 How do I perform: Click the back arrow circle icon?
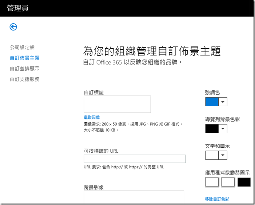pos(13,26)
